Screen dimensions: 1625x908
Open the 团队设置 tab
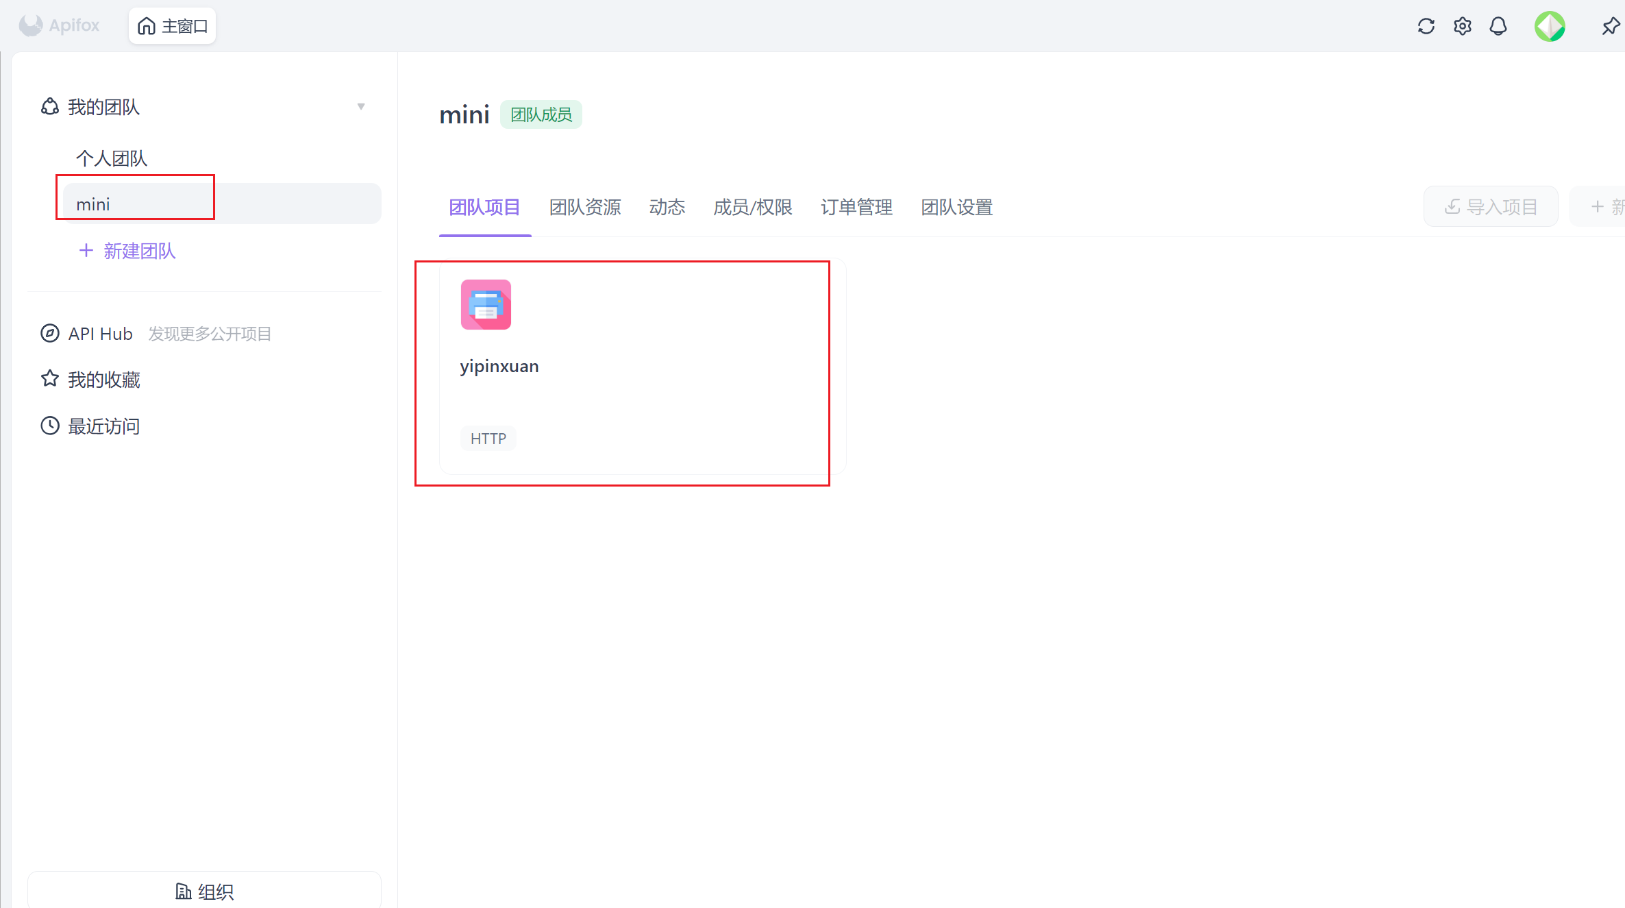956,207
